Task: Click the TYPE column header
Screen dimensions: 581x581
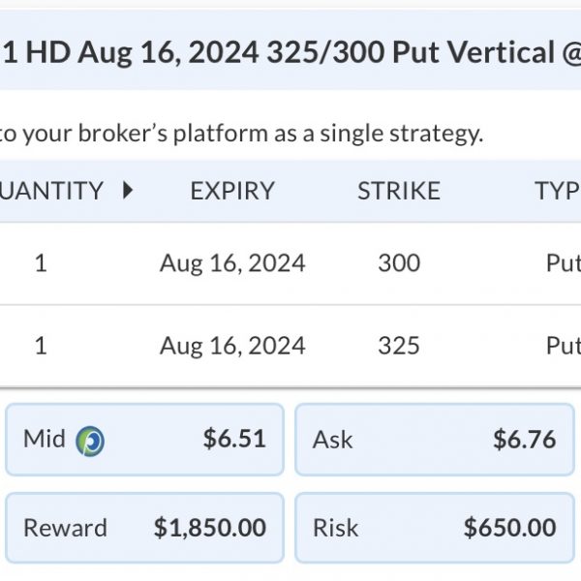Action: [x=558, y=191]
